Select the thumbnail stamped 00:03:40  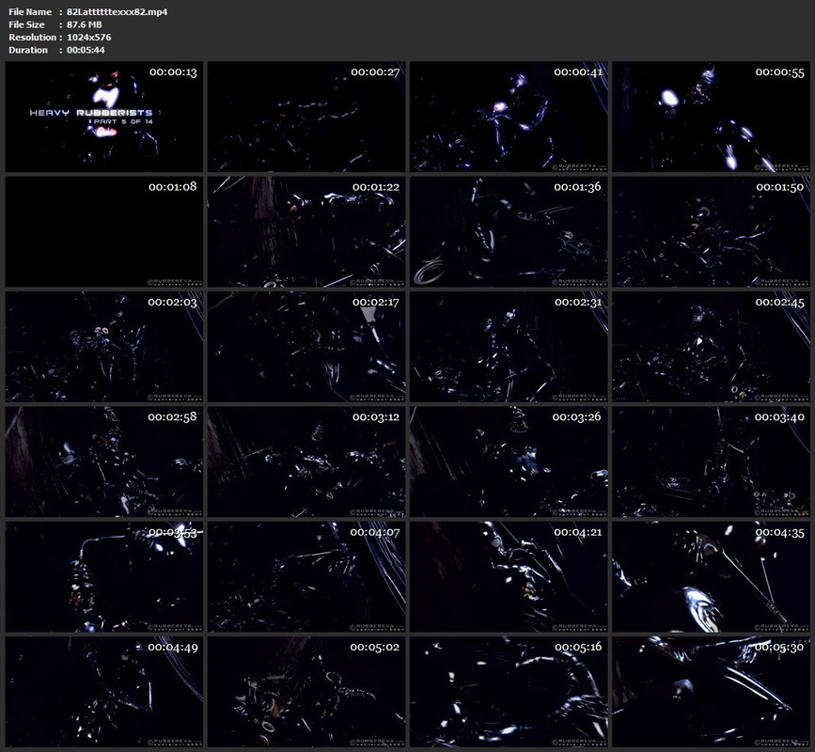pyautogui.click(x=711, y=462)
